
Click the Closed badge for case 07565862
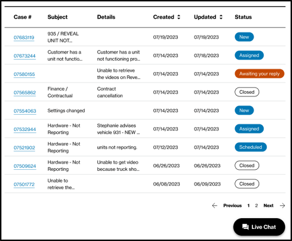[x=247, y=92]
